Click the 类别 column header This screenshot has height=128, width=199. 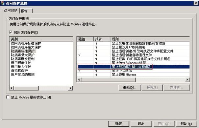(x=41, y=39)
